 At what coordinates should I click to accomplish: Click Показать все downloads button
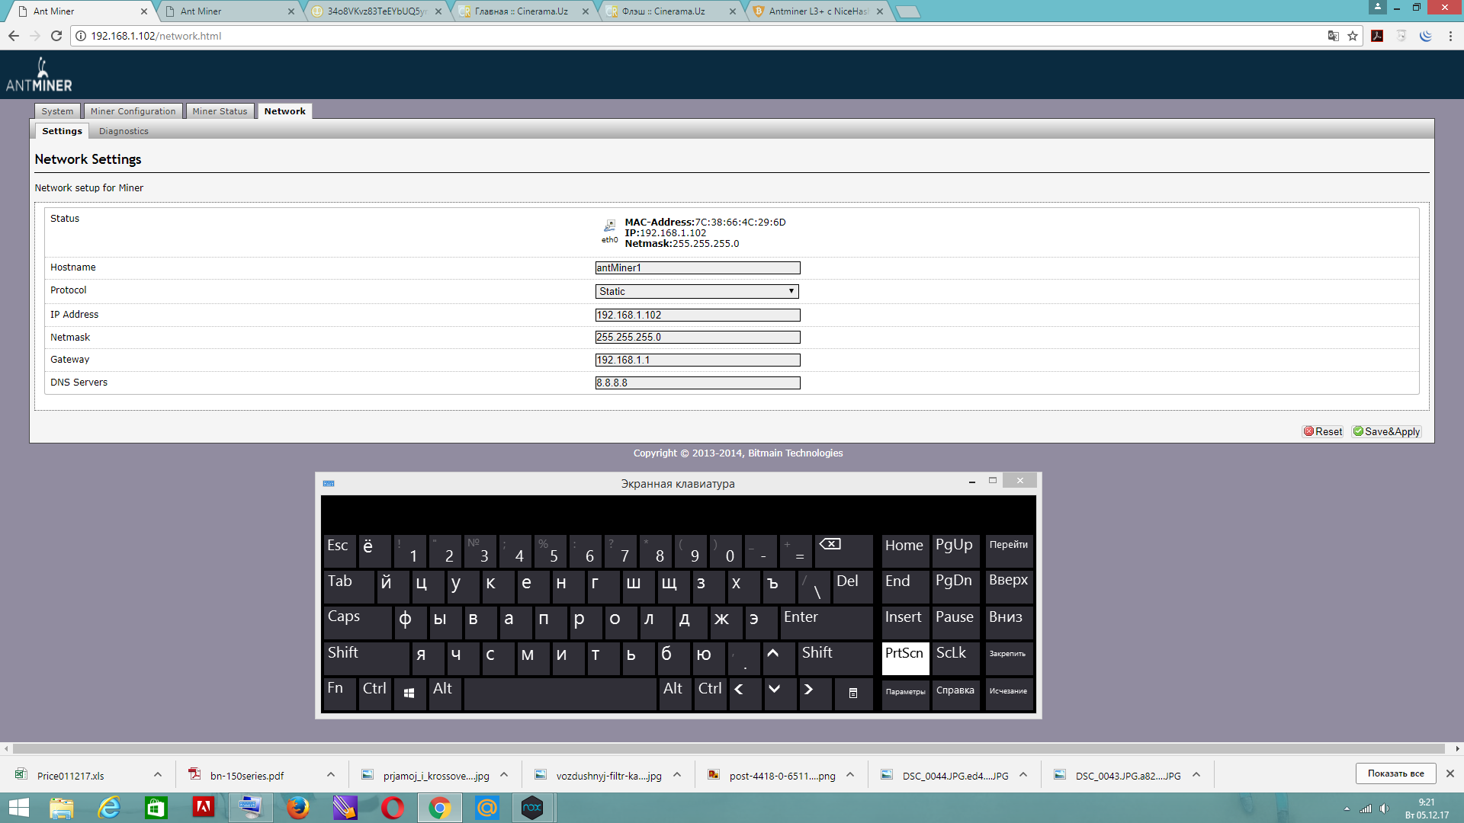(x=1395, y=773)
